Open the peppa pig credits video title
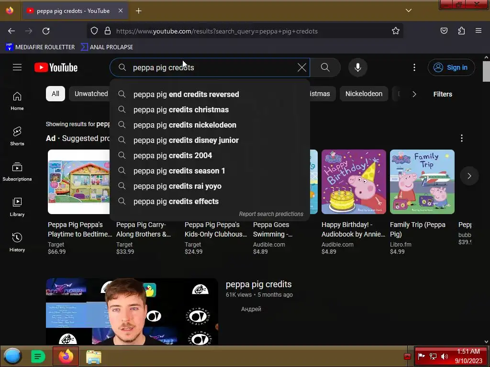The image size is (490, 367). pos(258,284)
